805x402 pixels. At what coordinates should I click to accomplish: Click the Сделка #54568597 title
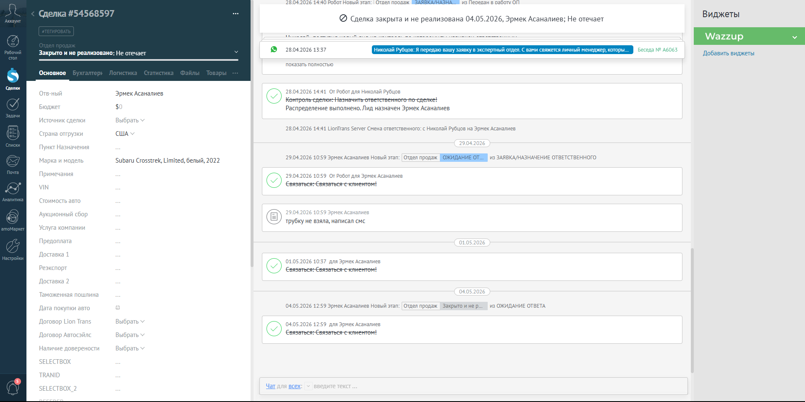(x=76, y=13)
